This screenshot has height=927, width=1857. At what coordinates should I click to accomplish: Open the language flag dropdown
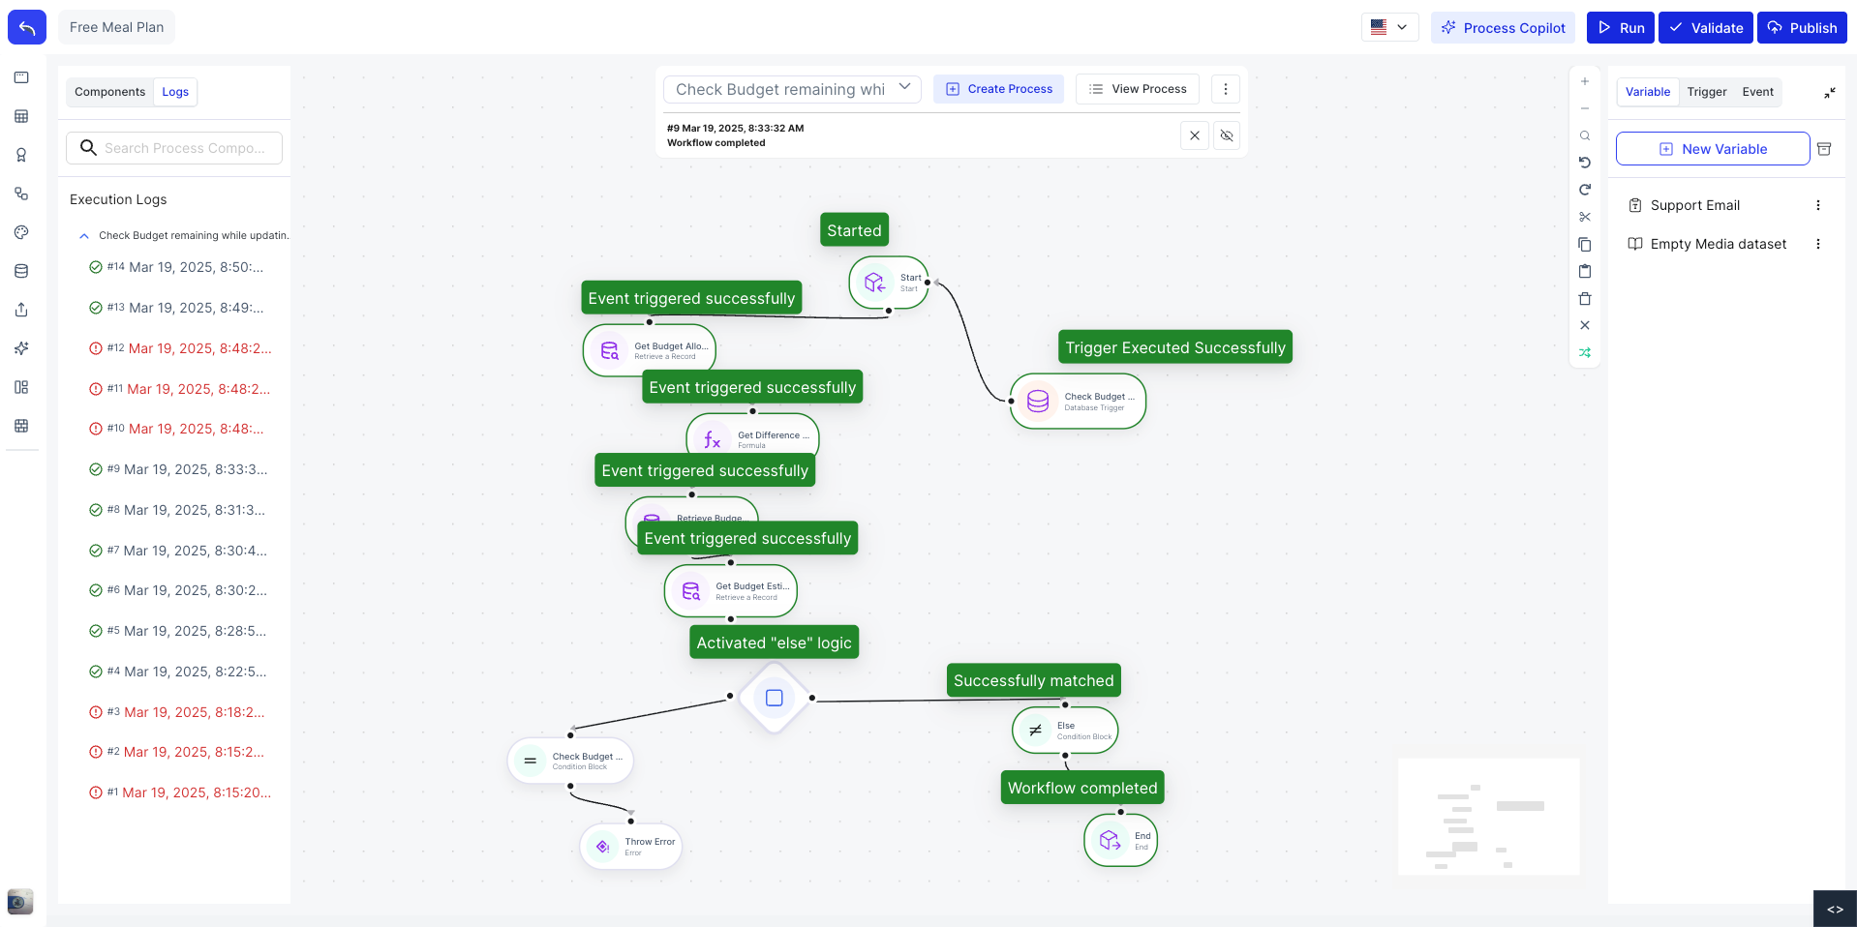1389,27
